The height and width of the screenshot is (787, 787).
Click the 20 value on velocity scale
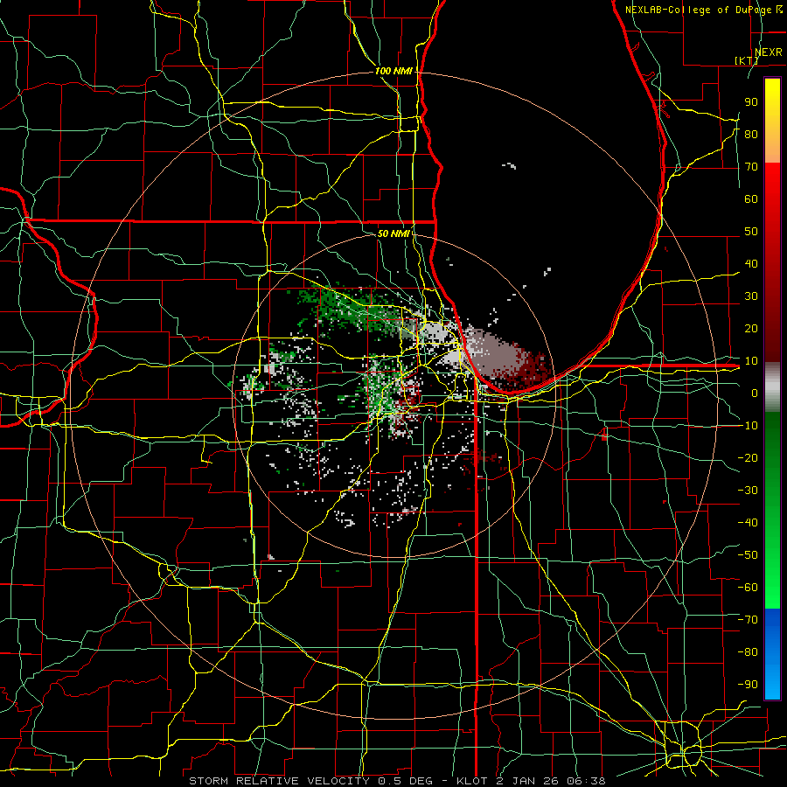tap(751, 328)
